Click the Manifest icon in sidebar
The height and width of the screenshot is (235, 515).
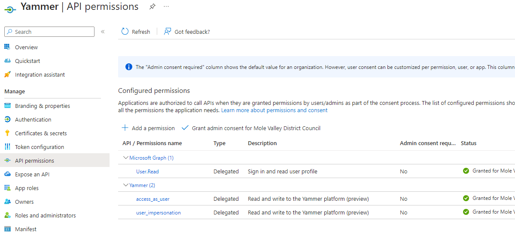click(7, 229)
